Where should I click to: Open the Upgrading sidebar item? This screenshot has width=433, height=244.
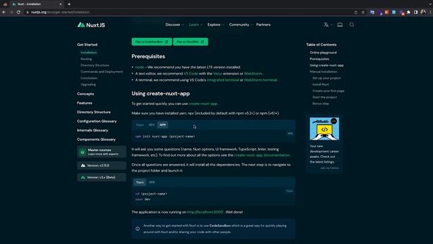pyautogui.click(x=88, y=84)
